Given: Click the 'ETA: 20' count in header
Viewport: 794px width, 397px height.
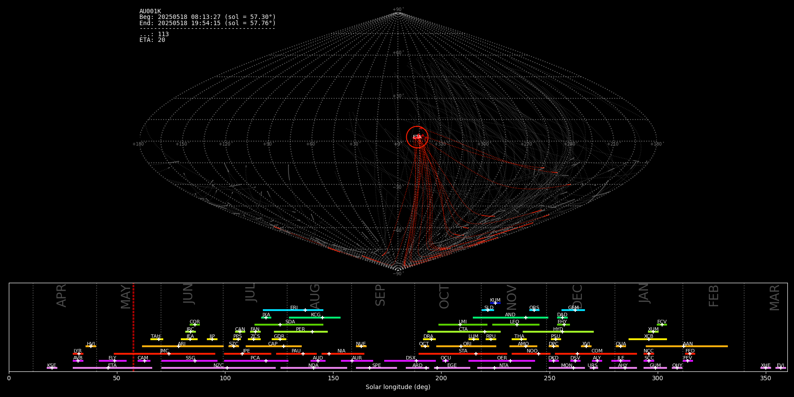Looking at the screenshot, I should (152, 40).
